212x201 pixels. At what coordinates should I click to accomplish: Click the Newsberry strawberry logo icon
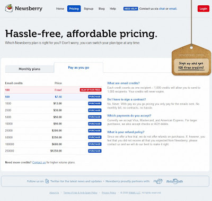coord(9,8)
